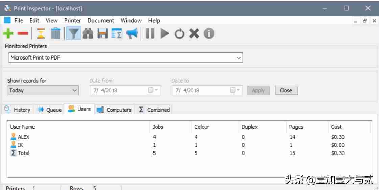Click the green plus add printer icon
The height and width of the screenshot is (190, 379).
pos(8,33)
